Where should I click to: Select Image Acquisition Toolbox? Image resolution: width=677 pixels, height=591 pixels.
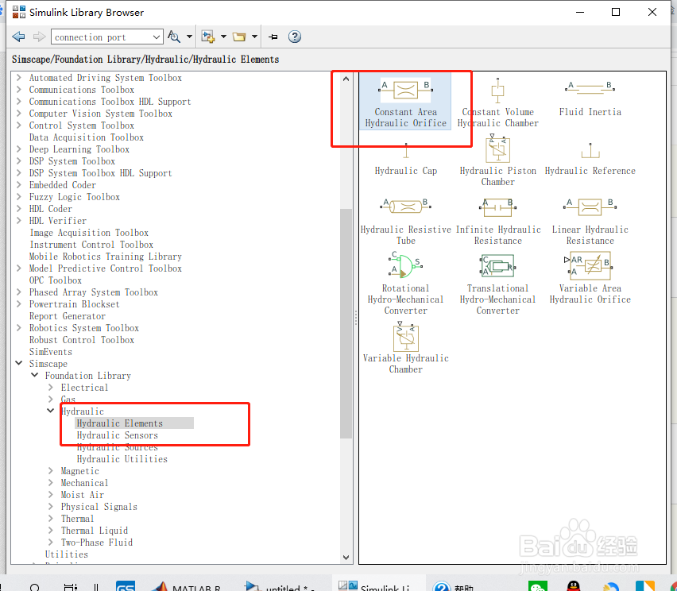(x=89, y=233)
